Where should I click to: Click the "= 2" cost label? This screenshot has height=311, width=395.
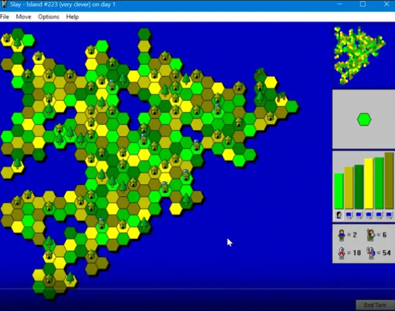(352, 235)
